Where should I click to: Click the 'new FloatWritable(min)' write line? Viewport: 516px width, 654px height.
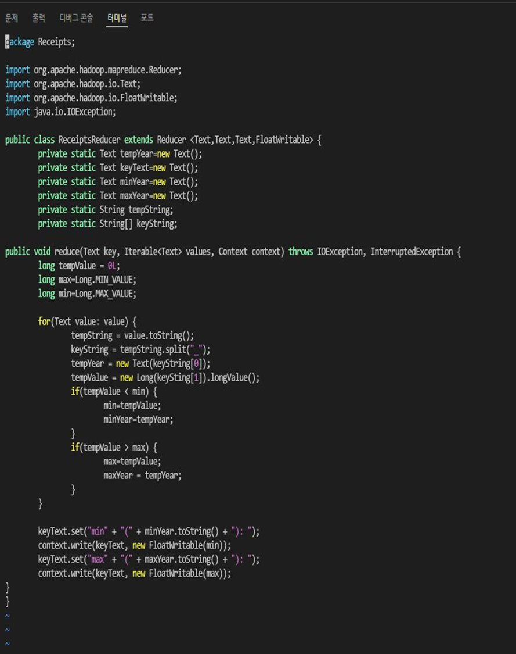point(135,545)
